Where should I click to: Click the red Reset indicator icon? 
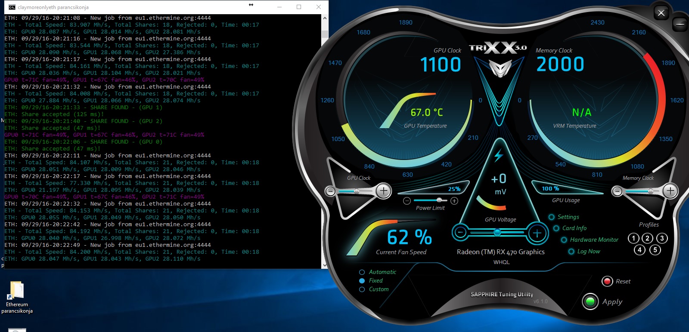(607, 281)
